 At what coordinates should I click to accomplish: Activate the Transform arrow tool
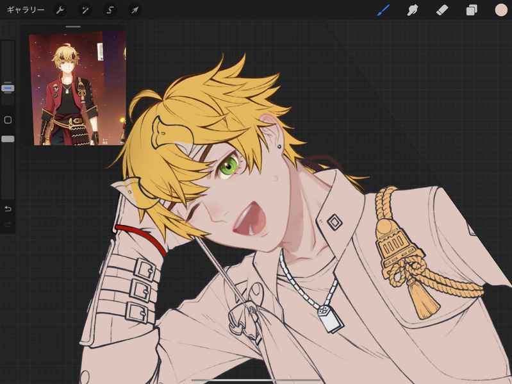point(135,10)
